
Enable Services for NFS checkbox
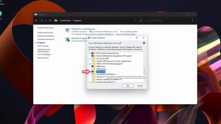coord(93,59)
